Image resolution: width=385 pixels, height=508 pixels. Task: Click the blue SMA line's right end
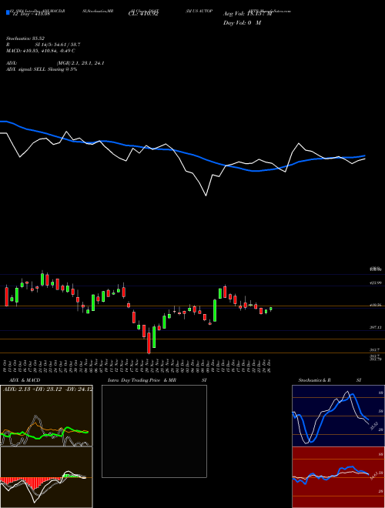(364, 155)
